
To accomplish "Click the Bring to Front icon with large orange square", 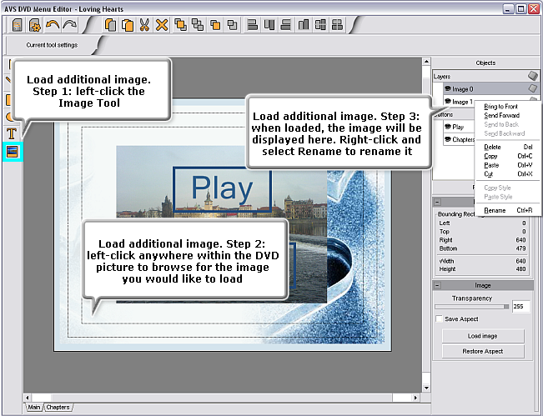I will point(180,25).
